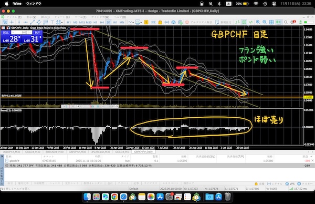Switch to EURUSD#,M30 chart tab
315x204 pixels.
point(54,152)
